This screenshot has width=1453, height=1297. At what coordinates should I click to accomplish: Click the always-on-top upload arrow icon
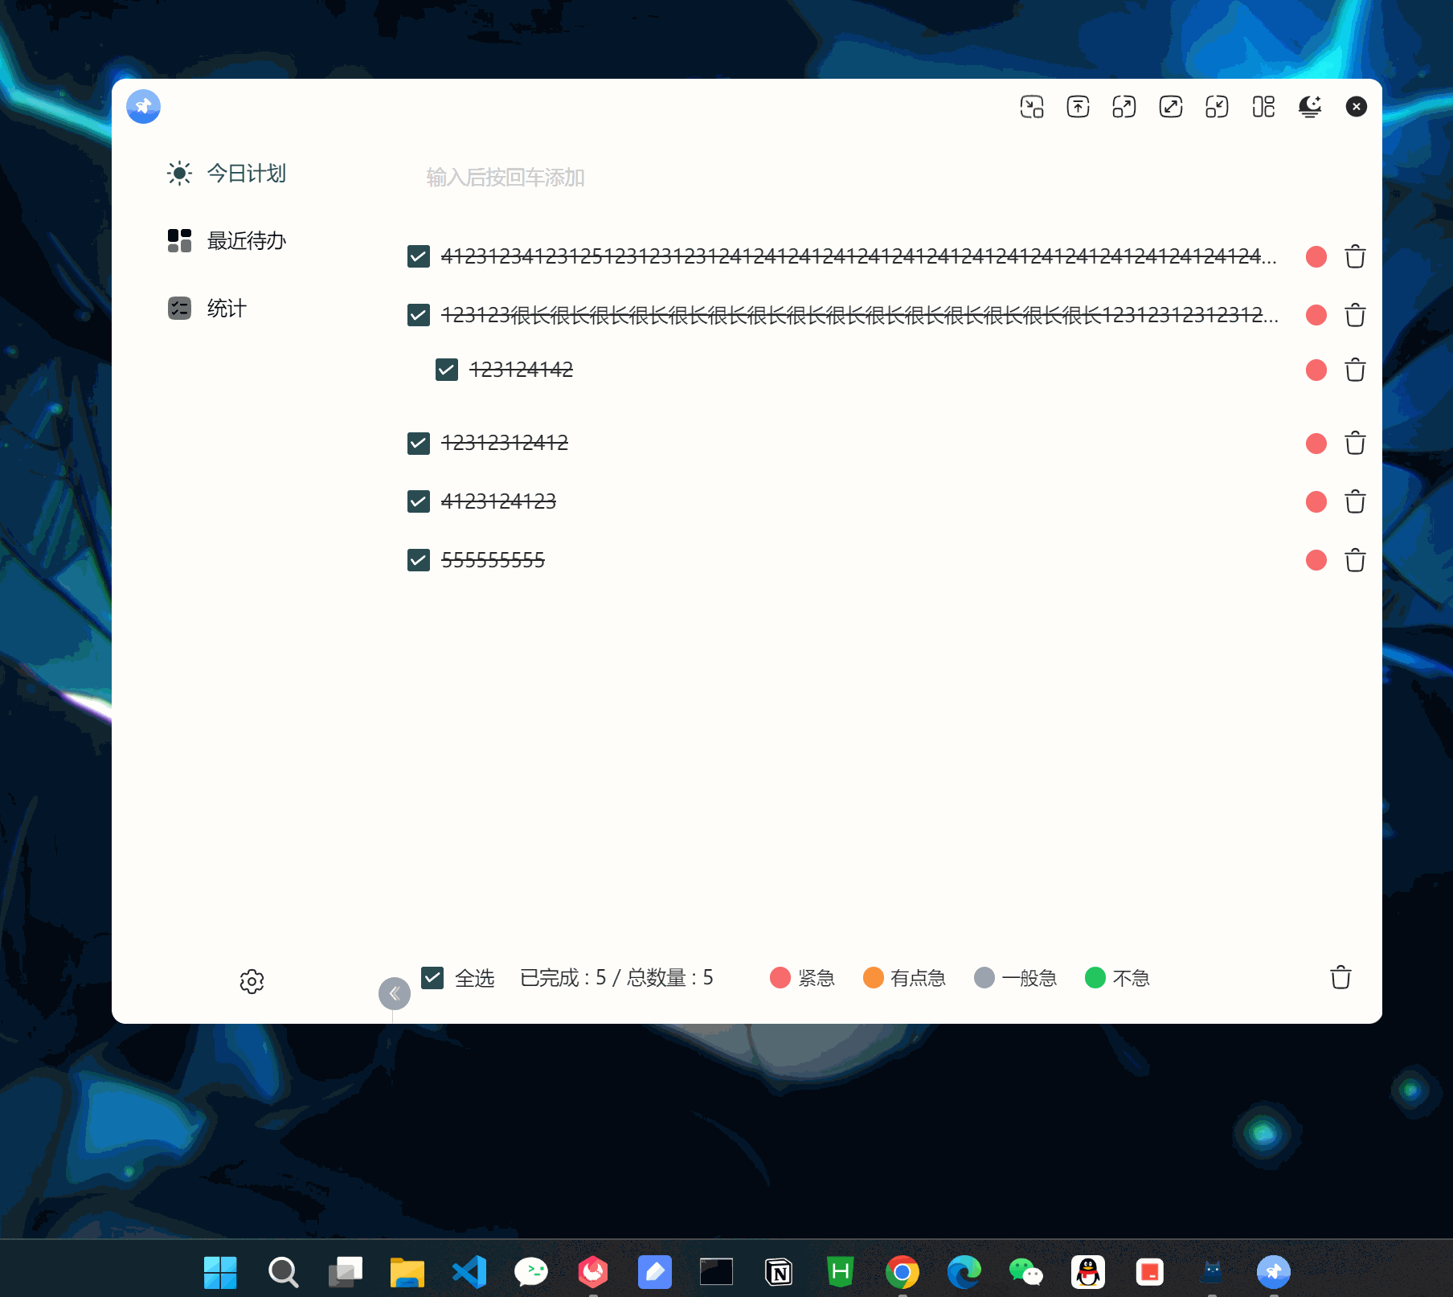click(1078, 106)
